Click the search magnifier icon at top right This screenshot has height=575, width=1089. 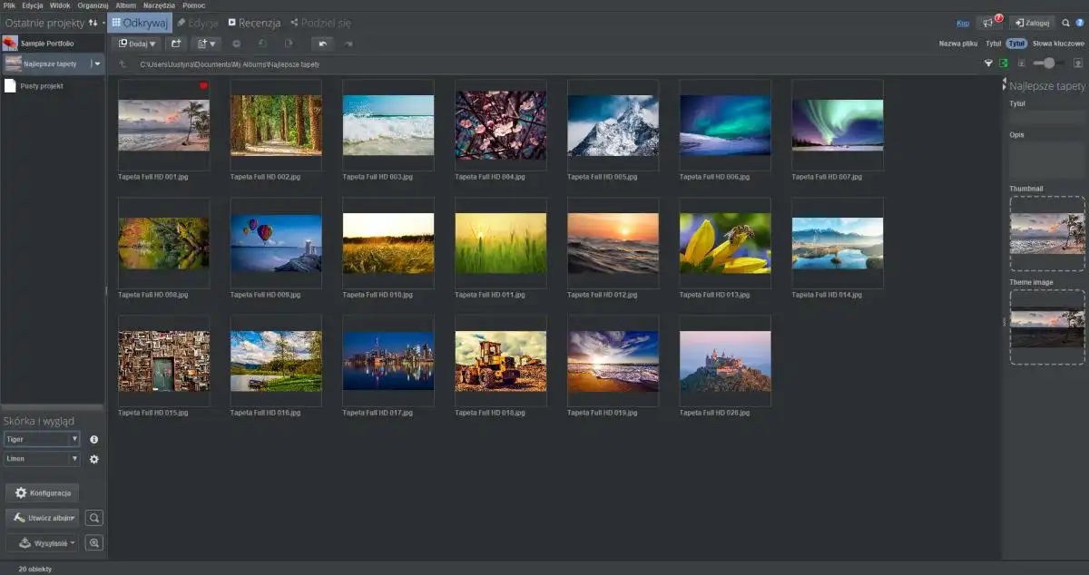(x=1065, y=23)
